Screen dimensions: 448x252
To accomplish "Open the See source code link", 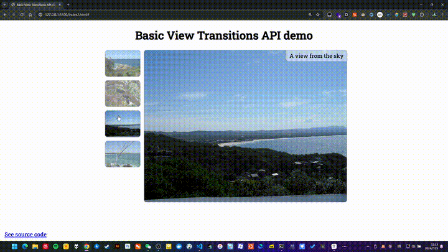I will click(25, 235).
